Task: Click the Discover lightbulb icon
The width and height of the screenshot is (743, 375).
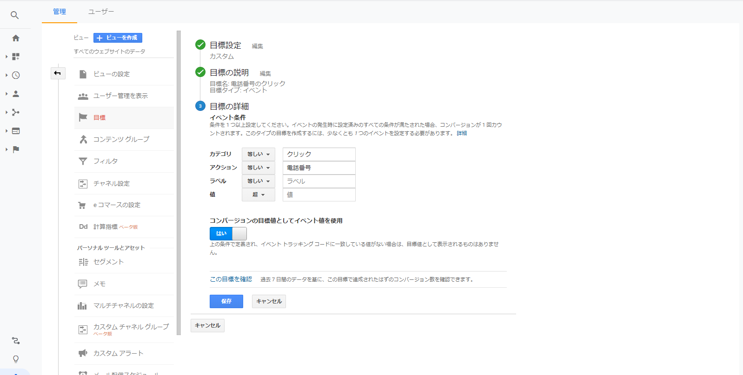Action: click(x=16, y=359)
